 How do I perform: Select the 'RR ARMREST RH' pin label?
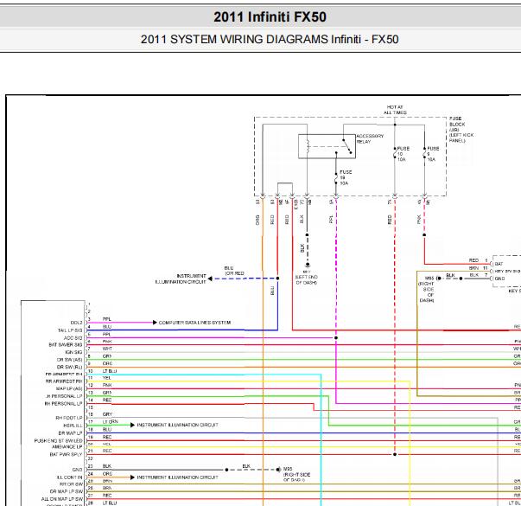coord(64,381)
